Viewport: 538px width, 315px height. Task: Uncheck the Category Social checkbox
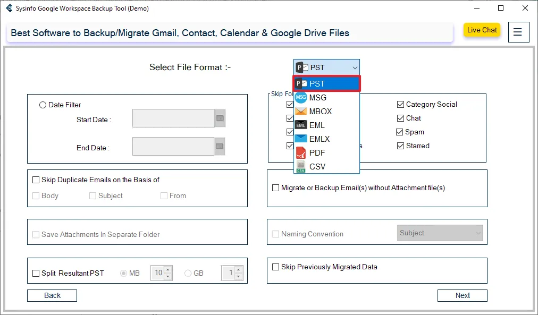400,105
